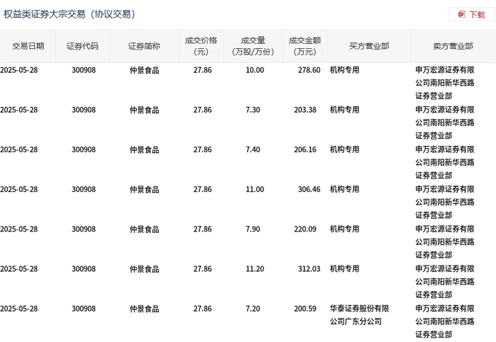Click the 买方营业部 column header
Image resolution: width=496 pixels, height=342 pixels.
click(x=369, y=46)
